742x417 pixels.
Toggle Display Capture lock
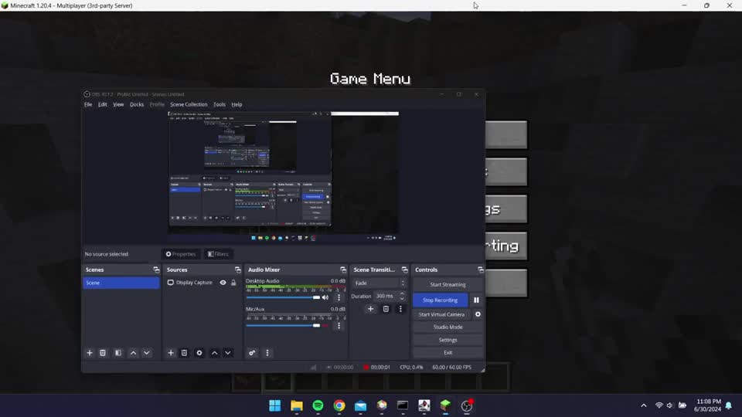click(x=233, y=283)
